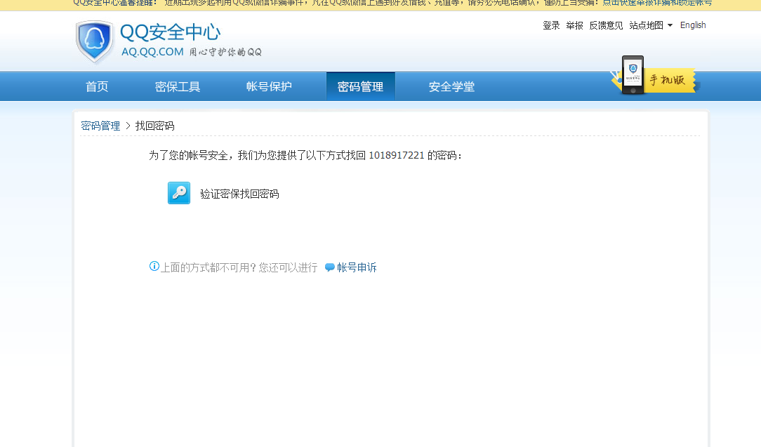Screen dimensions: 761x447
Task: Switch language via the English link
Action: 693,25
